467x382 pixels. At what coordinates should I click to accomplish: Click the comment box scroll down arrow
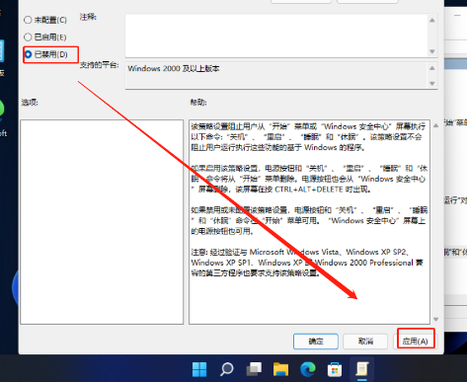(432, 51)
